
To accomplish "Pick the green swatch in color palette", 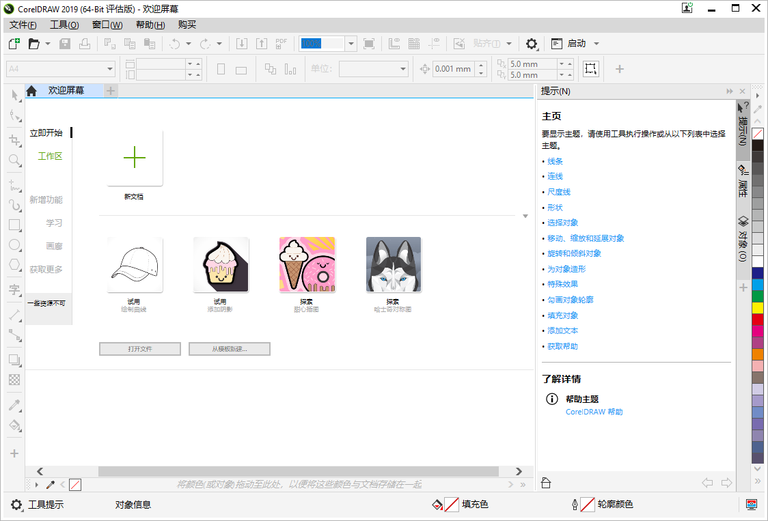I will pos(758,296).
